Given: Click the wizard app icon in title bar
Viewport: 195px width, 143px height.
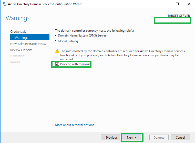Looking at the screenshot, I should (x=4, y=4).
